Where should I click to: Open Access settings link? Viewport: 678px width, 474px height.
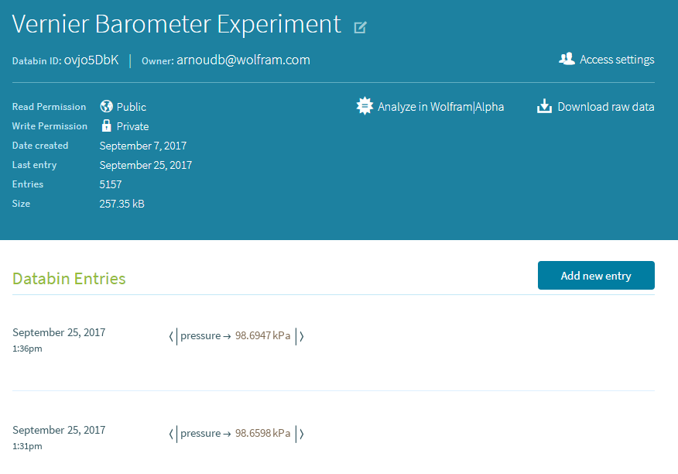[x=617, y=60]
